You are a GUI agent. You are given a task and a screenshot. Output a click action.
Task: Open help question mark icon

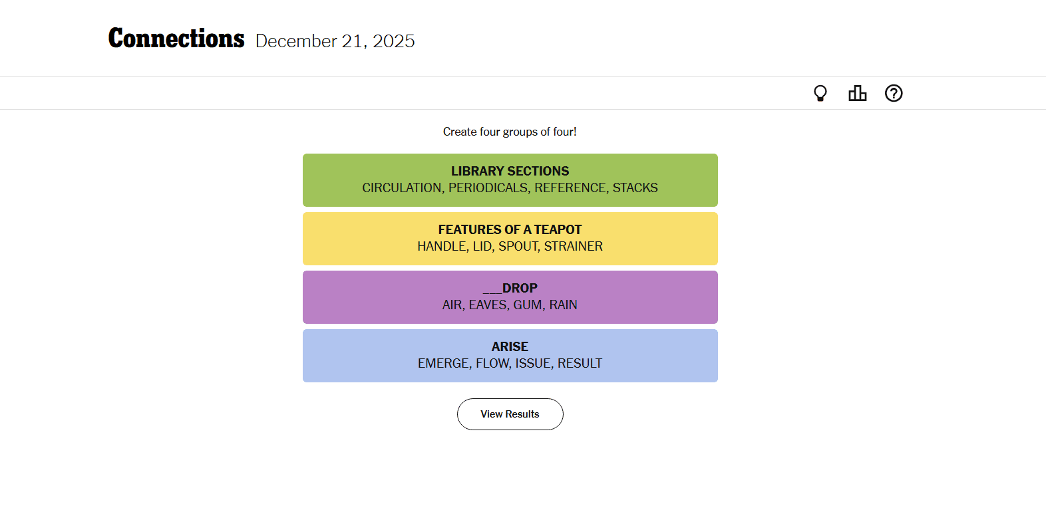[894, 93]
